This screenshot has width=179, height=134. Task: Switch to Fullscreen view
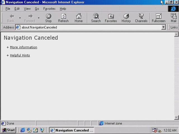[x=159, y=18]
